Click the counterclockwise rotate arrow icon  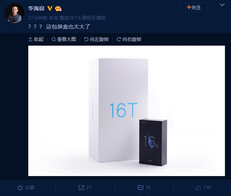[x=86, y=39]
